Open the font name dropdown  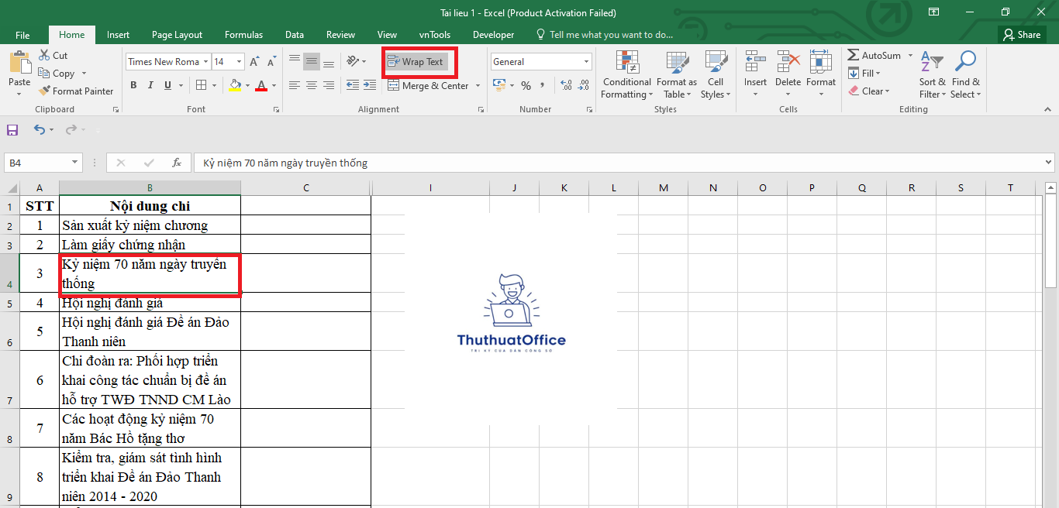[205, 62]
